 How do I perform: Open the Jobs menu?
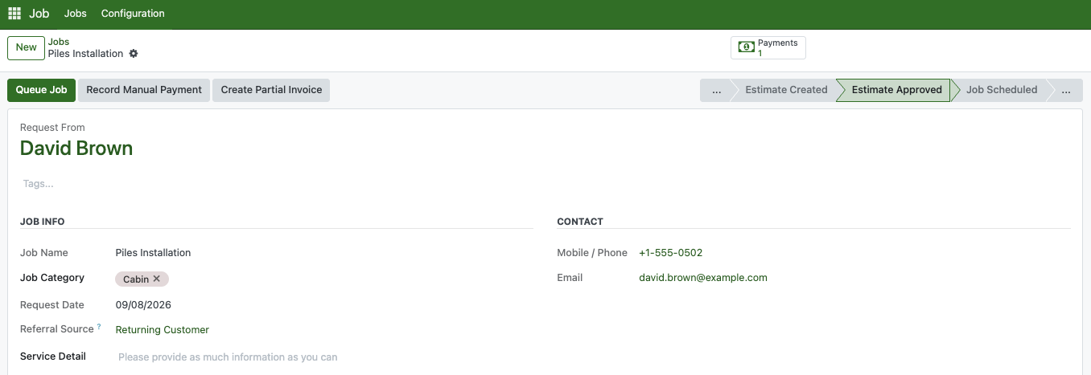(75, 14)
